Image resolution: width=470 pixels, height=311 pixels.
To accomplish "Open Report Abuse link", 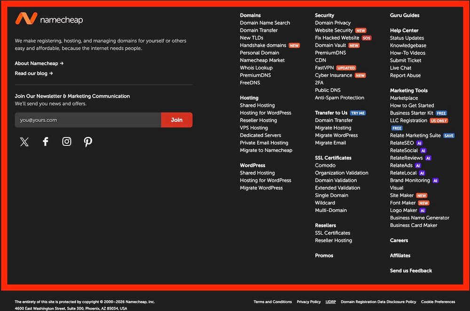I will pyautogui.click(x=405, y=76).
